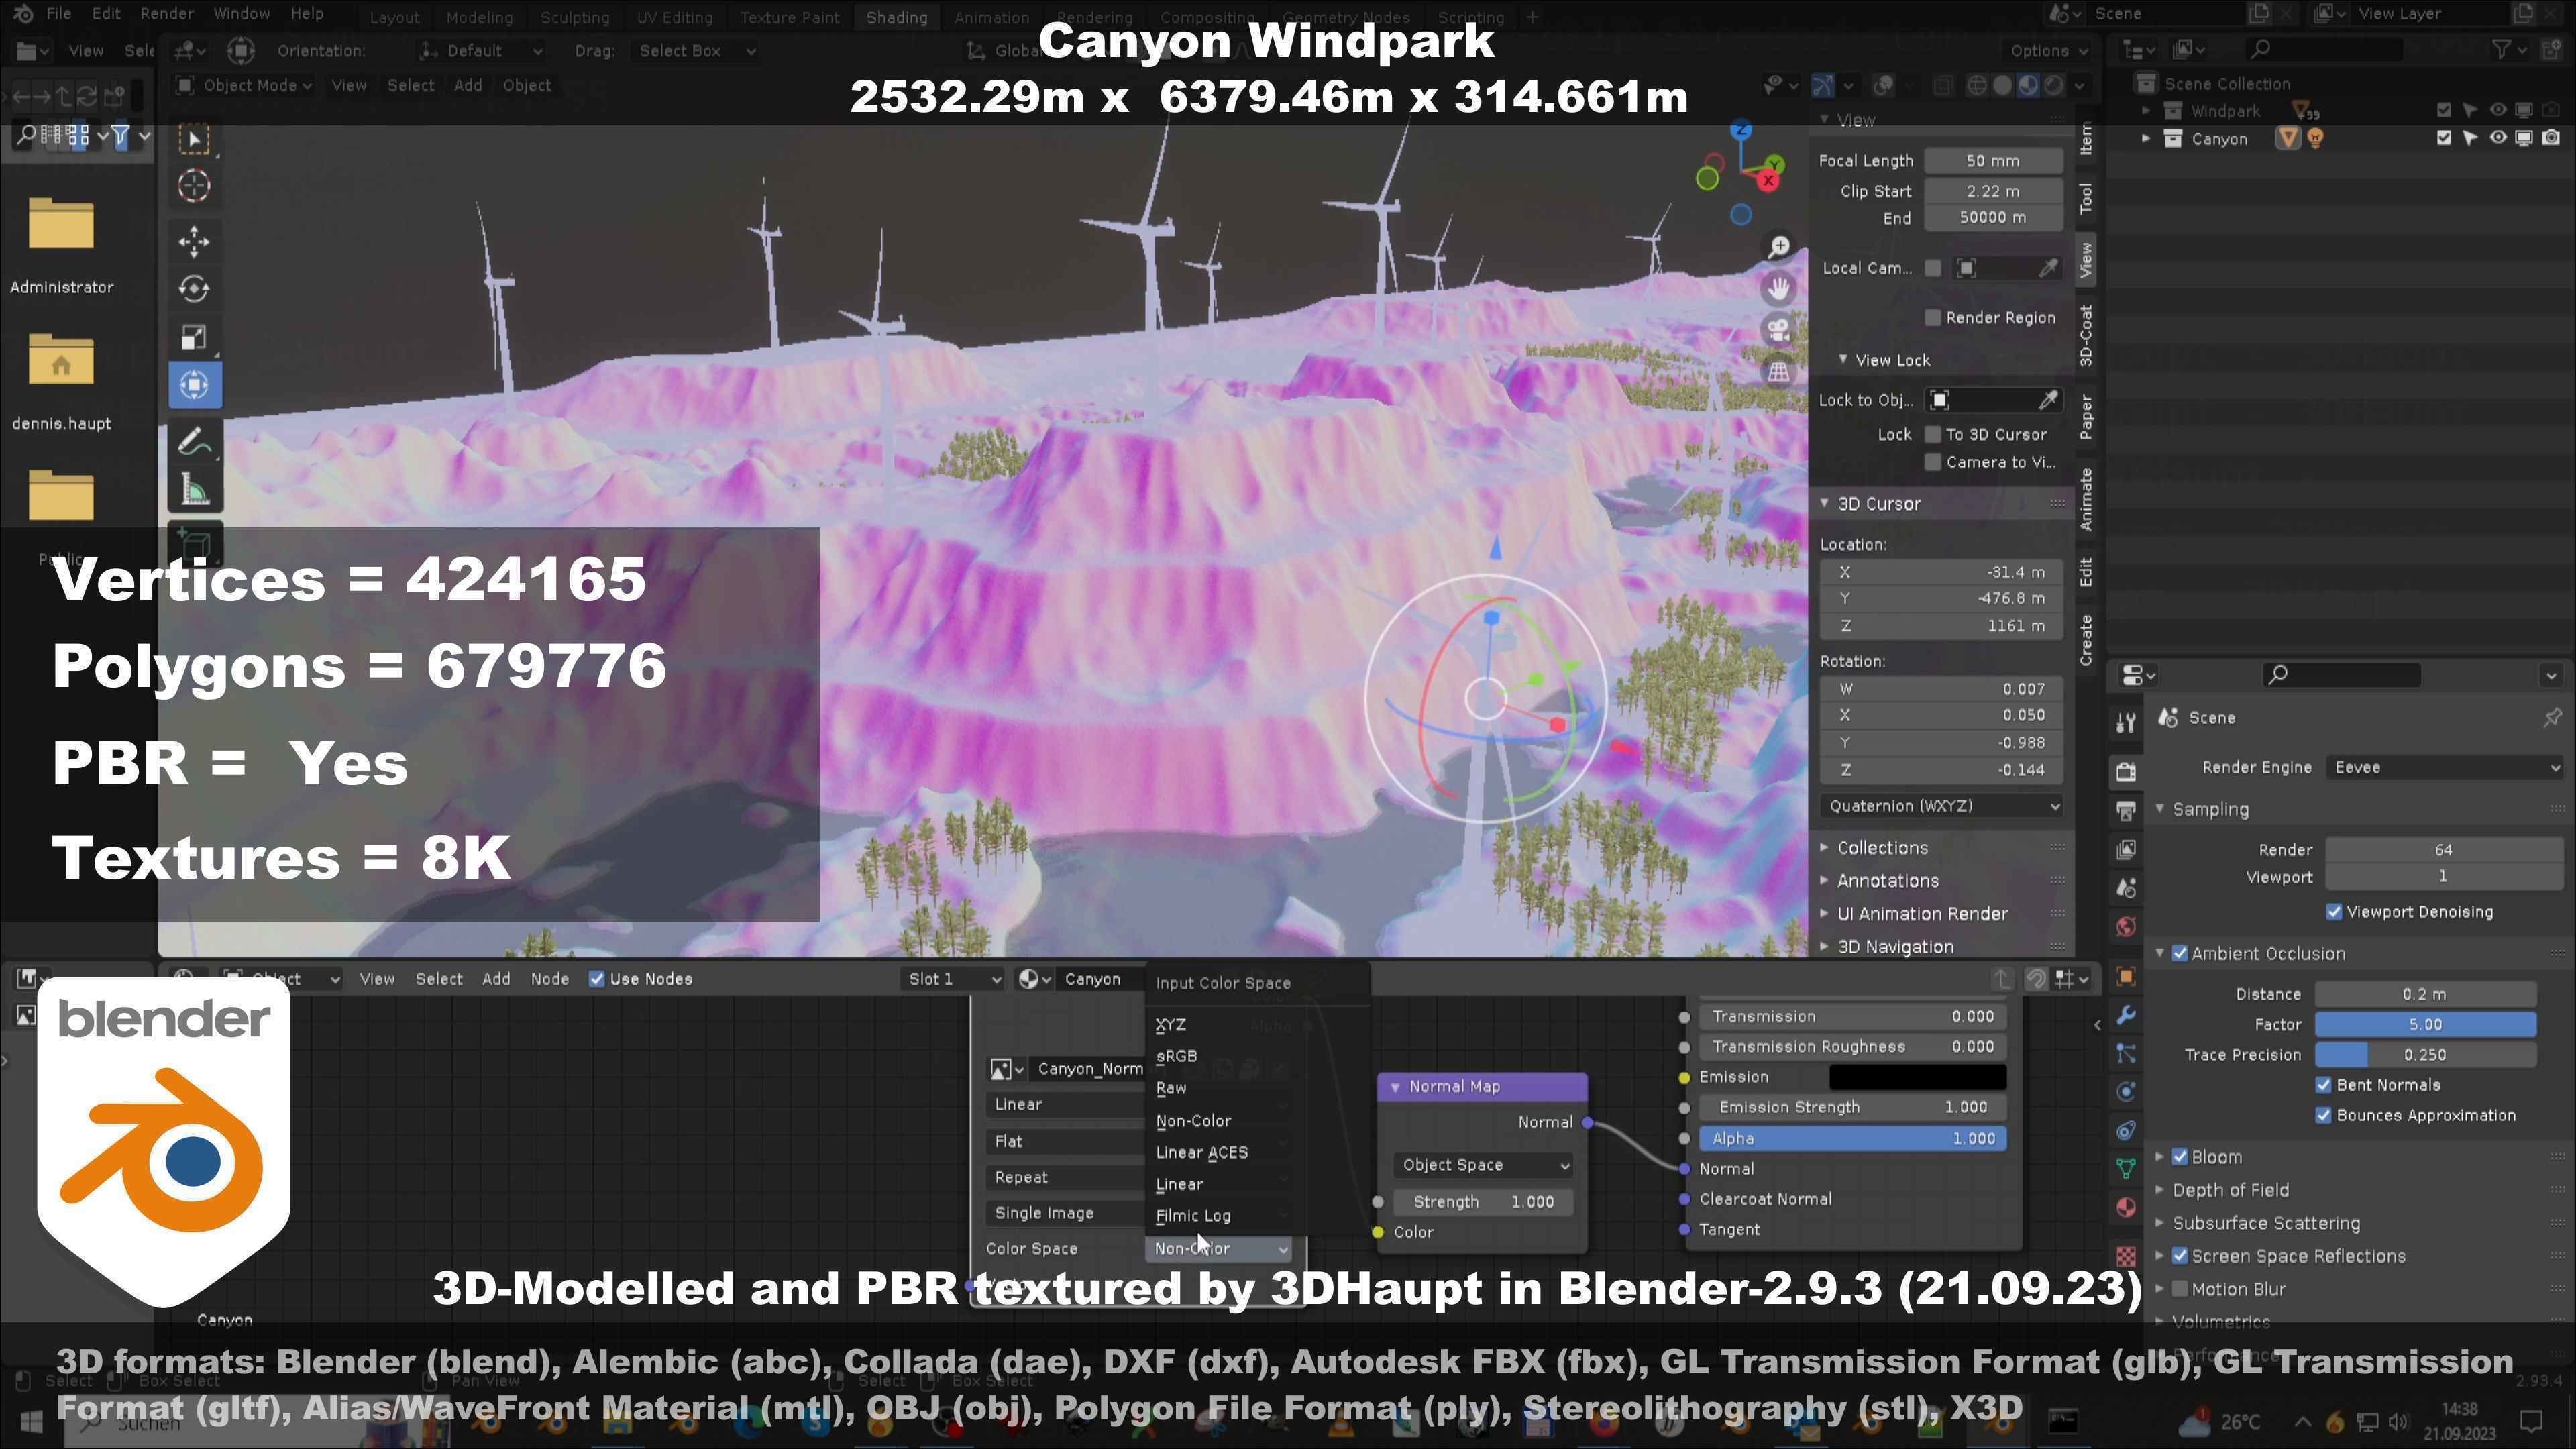Click the Clip End 50000 m field
Image resolution: width=2576 pixels, height=1449 pixels.
click(x=1993, y=218)
